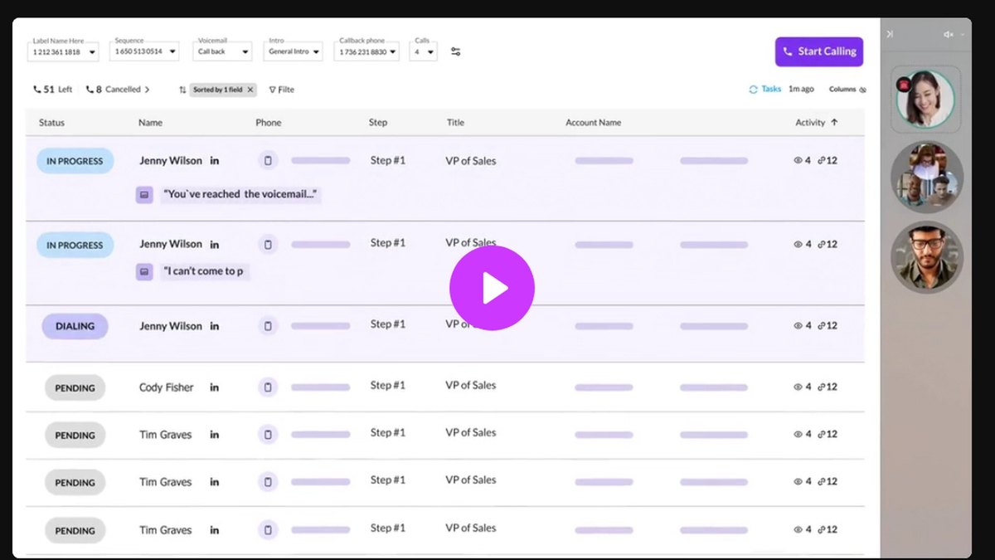This screenshot has height=560, width=995.
Task: Sort by the Activity column header
Action: [x=817, y=123]
